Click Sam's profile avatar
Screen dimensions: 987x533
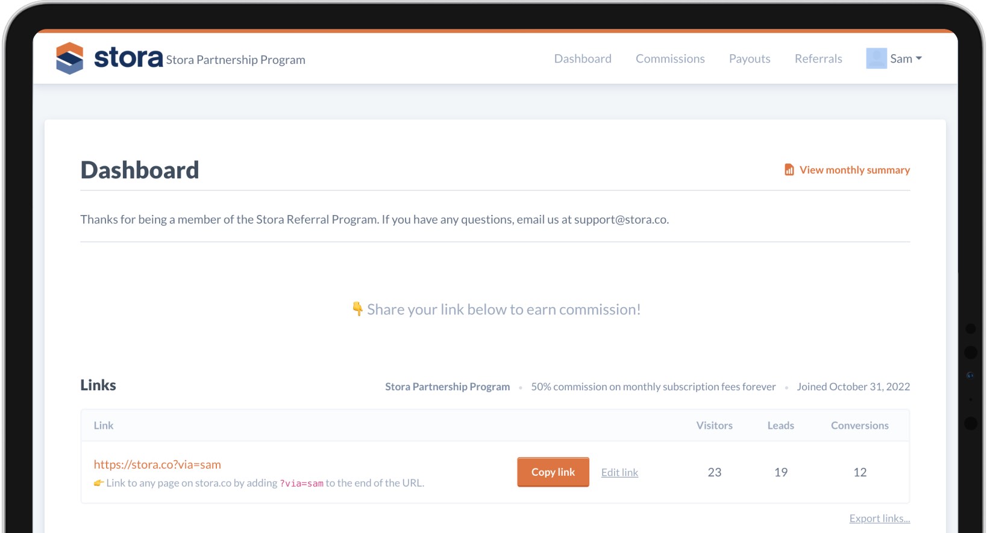coord(876,58)
